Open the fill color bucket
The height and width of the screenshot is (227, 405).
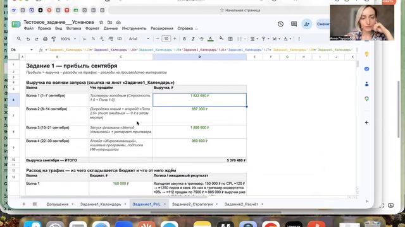point(221,39)
